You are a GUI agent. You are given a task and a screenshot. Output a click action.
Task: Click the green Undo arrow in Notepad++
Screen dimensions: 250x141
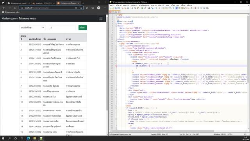142,8
